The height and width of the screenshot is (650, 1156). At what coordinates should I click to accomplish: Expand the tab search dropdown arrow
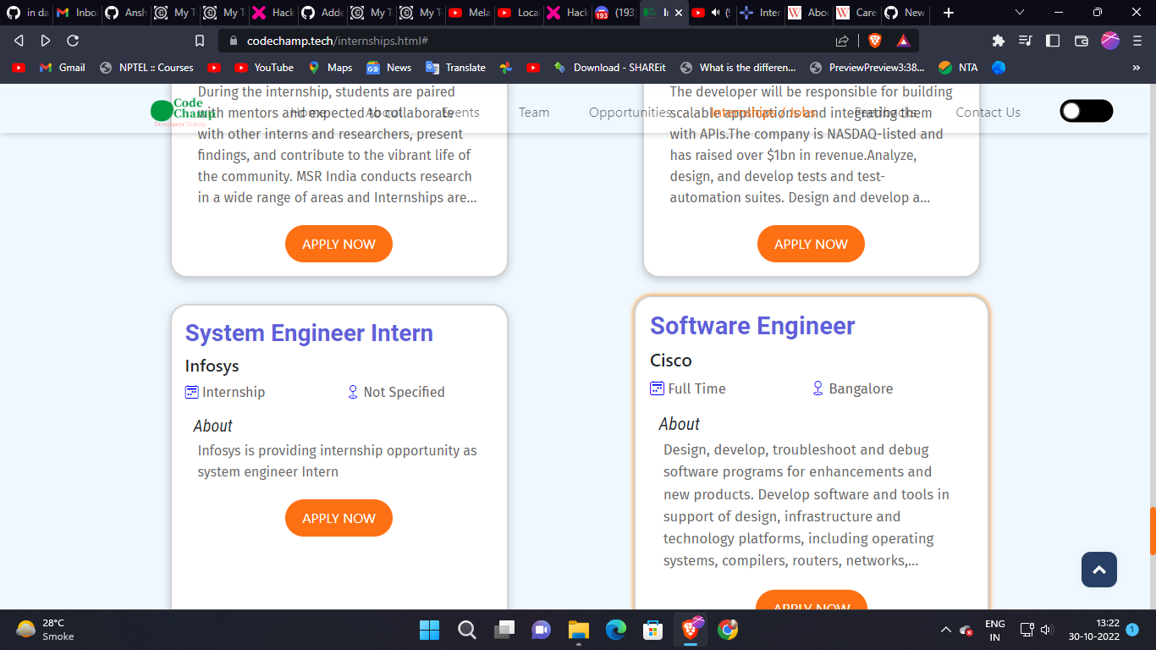1019,13
